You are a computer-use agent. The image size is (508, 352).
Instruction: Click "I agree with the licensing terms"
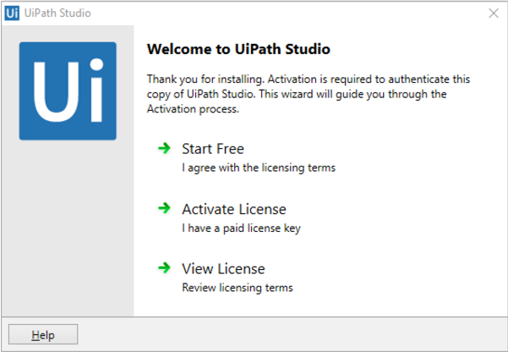(259, 168)
